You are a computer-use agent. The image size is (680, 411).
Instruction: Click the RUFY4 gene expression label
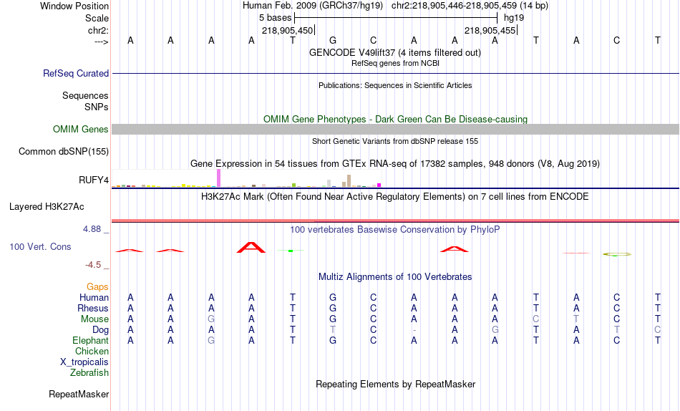pyautogui.click(x=93, y=180)
